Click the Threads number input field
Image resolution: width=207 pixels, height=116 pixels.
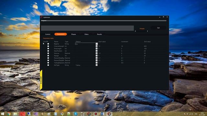(141, 31)
